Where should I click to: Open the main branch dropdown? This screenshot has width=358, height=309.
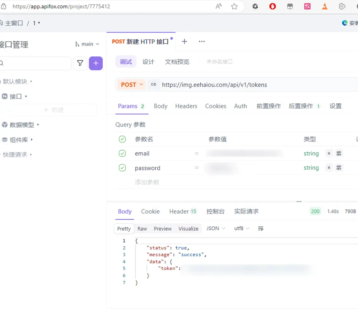(x=87, y=44)
